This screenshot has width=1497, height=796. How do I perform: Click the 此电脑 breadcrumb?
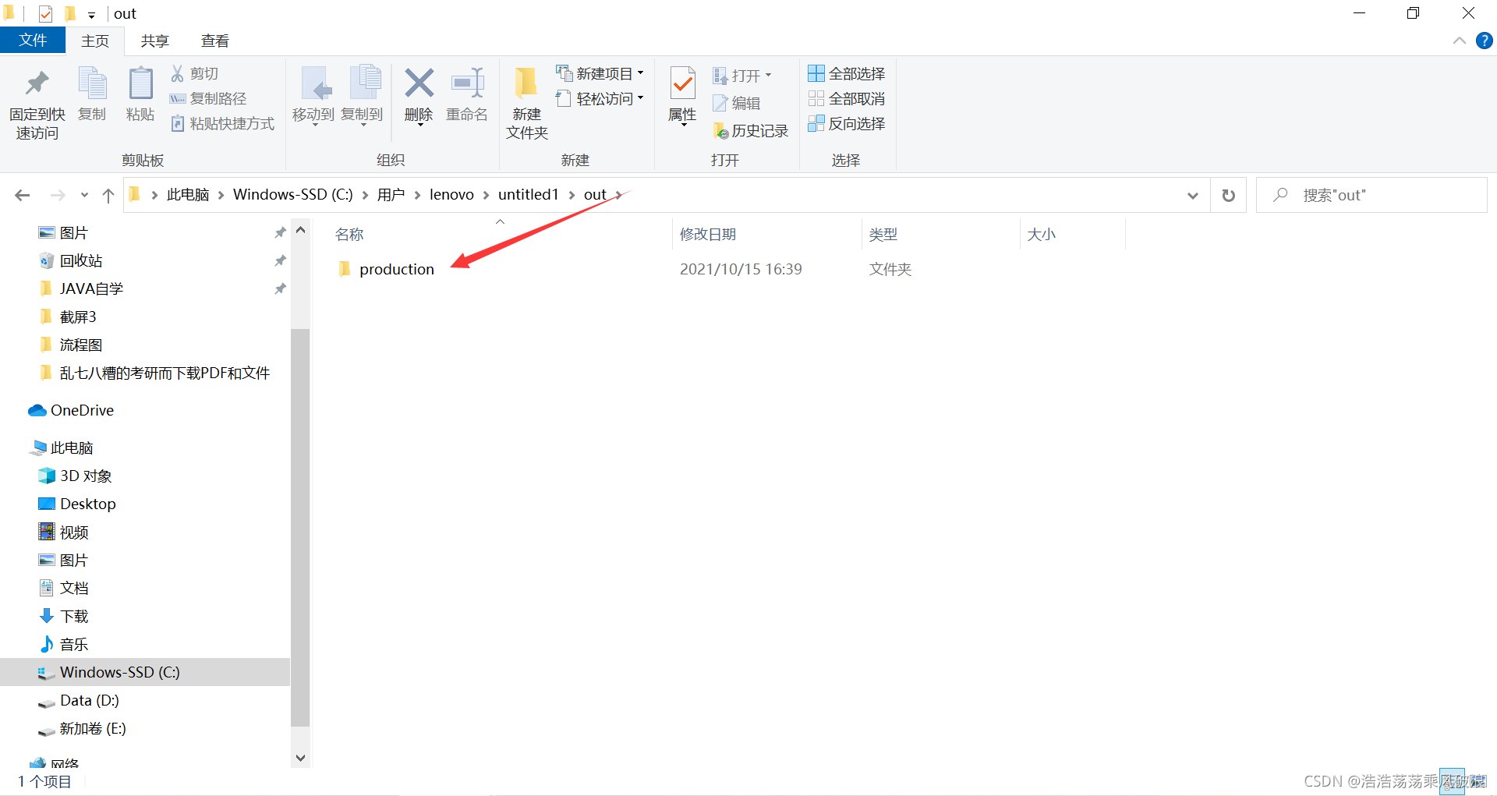188,194
